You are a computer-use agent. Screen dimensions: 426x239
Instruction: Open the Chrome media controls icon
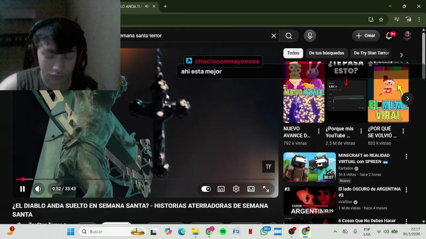(x=396, y=20)
